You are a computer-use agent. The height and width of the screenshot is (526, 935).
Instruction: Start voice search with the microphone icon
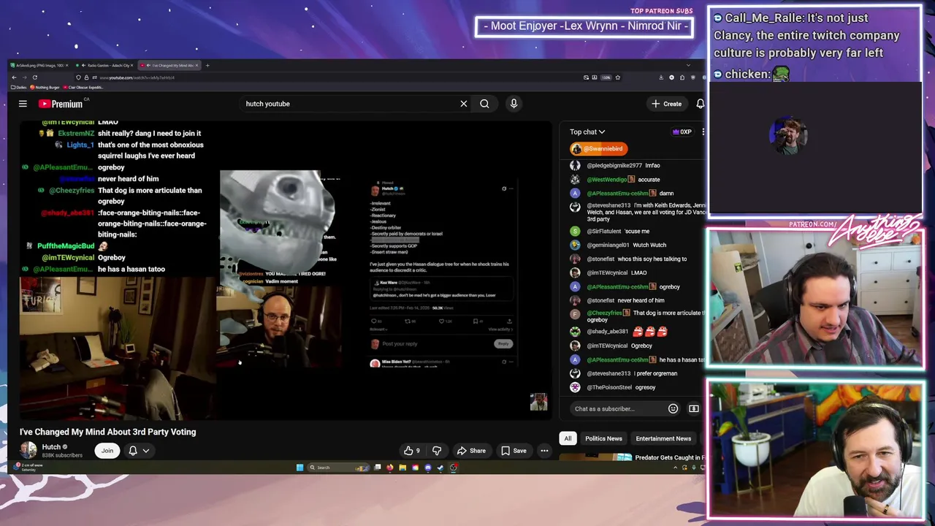coord(514,104)
